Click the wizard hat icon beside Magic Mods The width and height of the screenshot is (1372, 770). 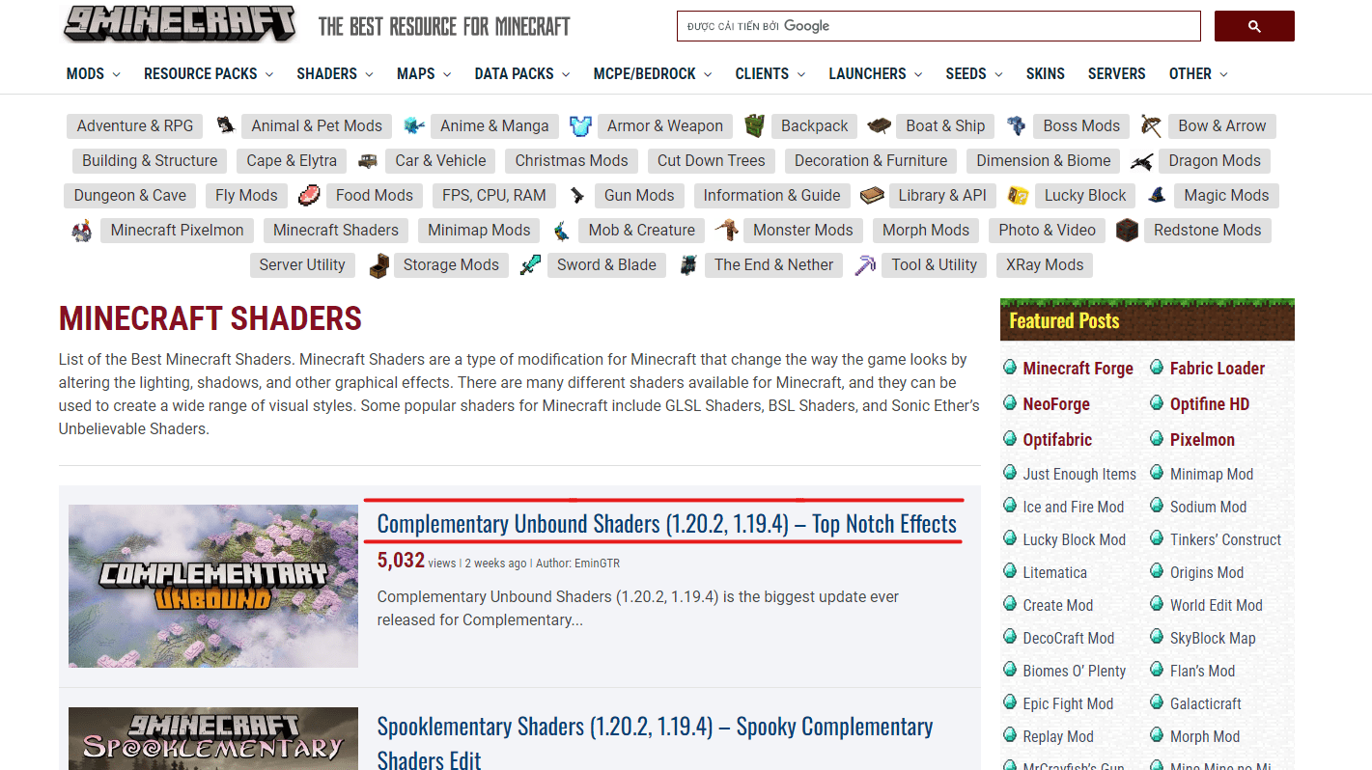point(1157,195)
